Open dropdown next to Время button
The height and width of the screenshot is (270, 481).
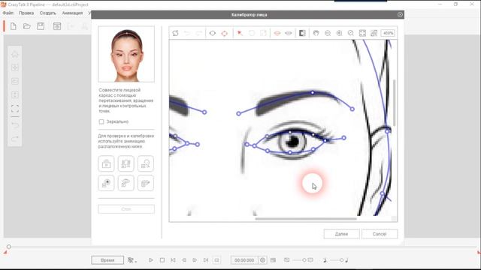(132, 260)
